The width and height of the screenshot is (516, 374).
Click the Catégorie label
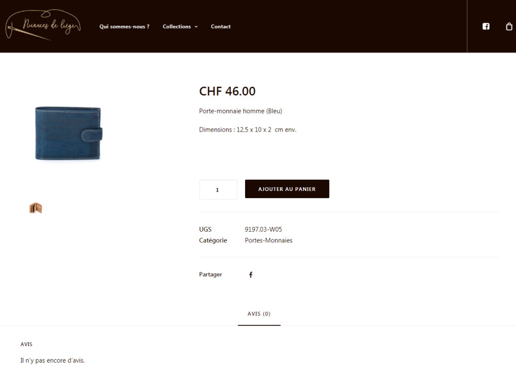[213, 240]
